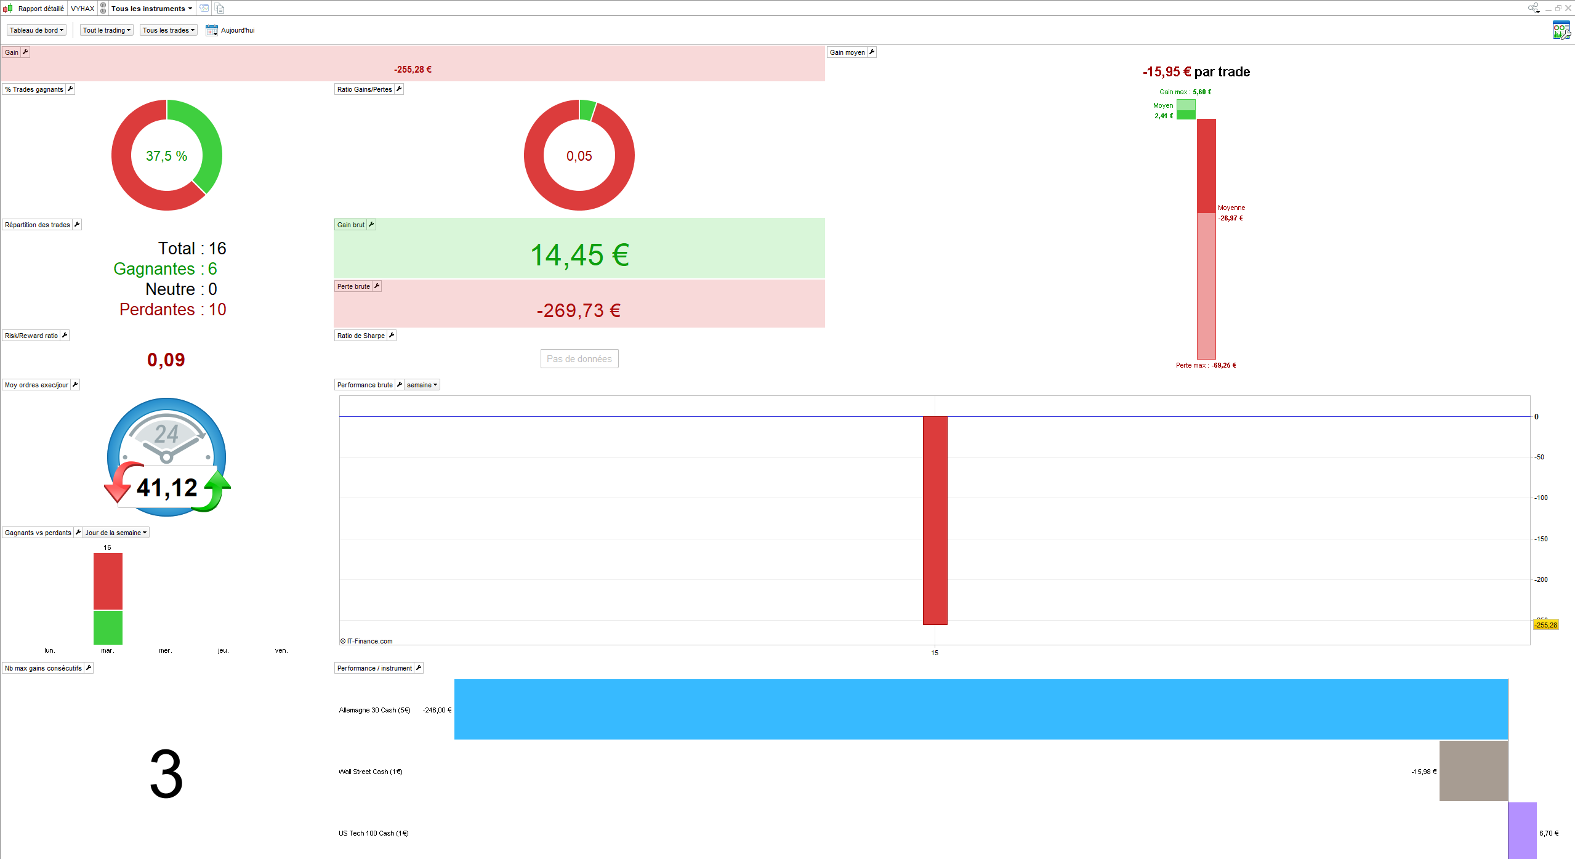Expand the Tableau de bord dropdown

pyautogui.click(x=36, y=30)
